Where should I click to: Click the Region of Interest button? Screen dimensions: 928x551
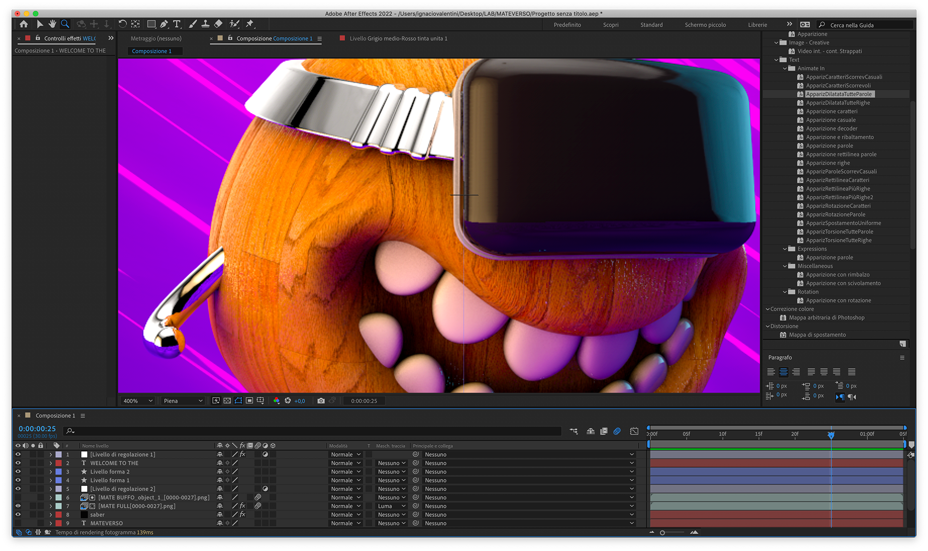click(249, 401)
